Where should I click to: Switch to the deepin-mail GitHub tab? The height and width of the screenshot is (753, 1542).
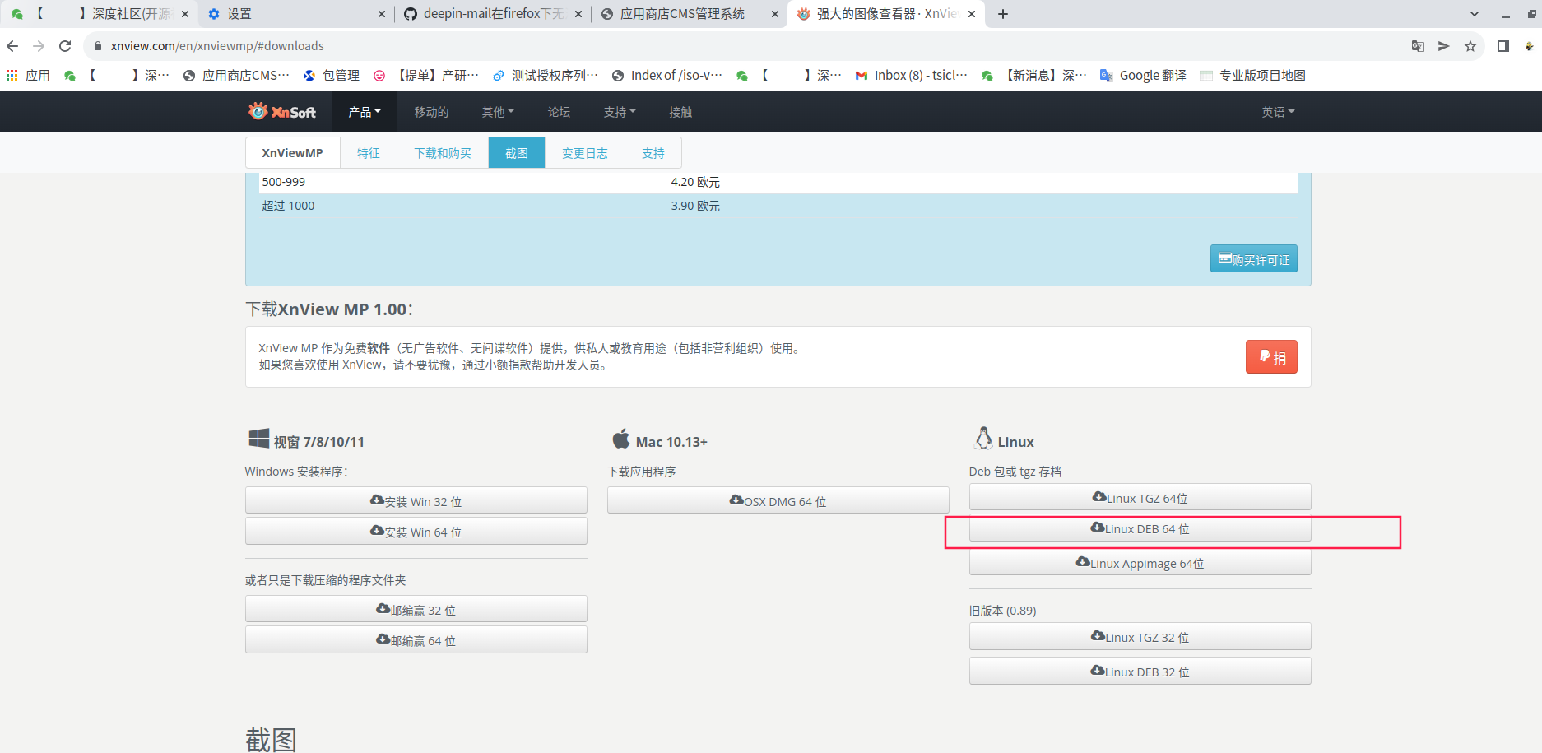(x=492, y=14)
